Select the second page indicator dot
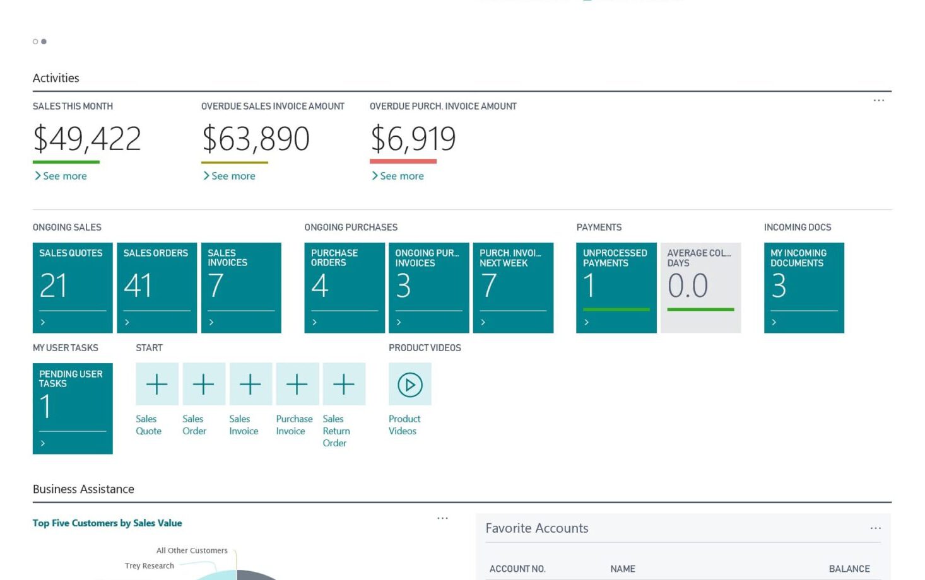The height and width of the screenshot is (580, 925). 44,42
